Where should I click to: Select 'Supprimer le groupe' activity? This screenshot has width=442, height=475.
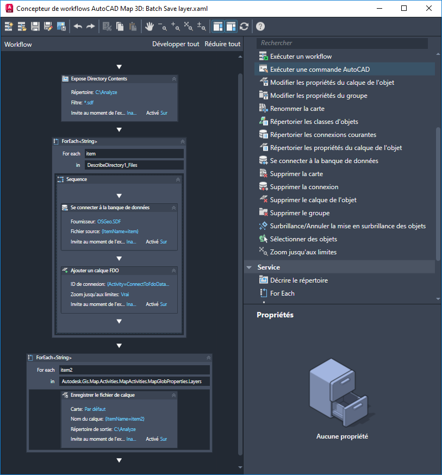click(x=294, y=213)
